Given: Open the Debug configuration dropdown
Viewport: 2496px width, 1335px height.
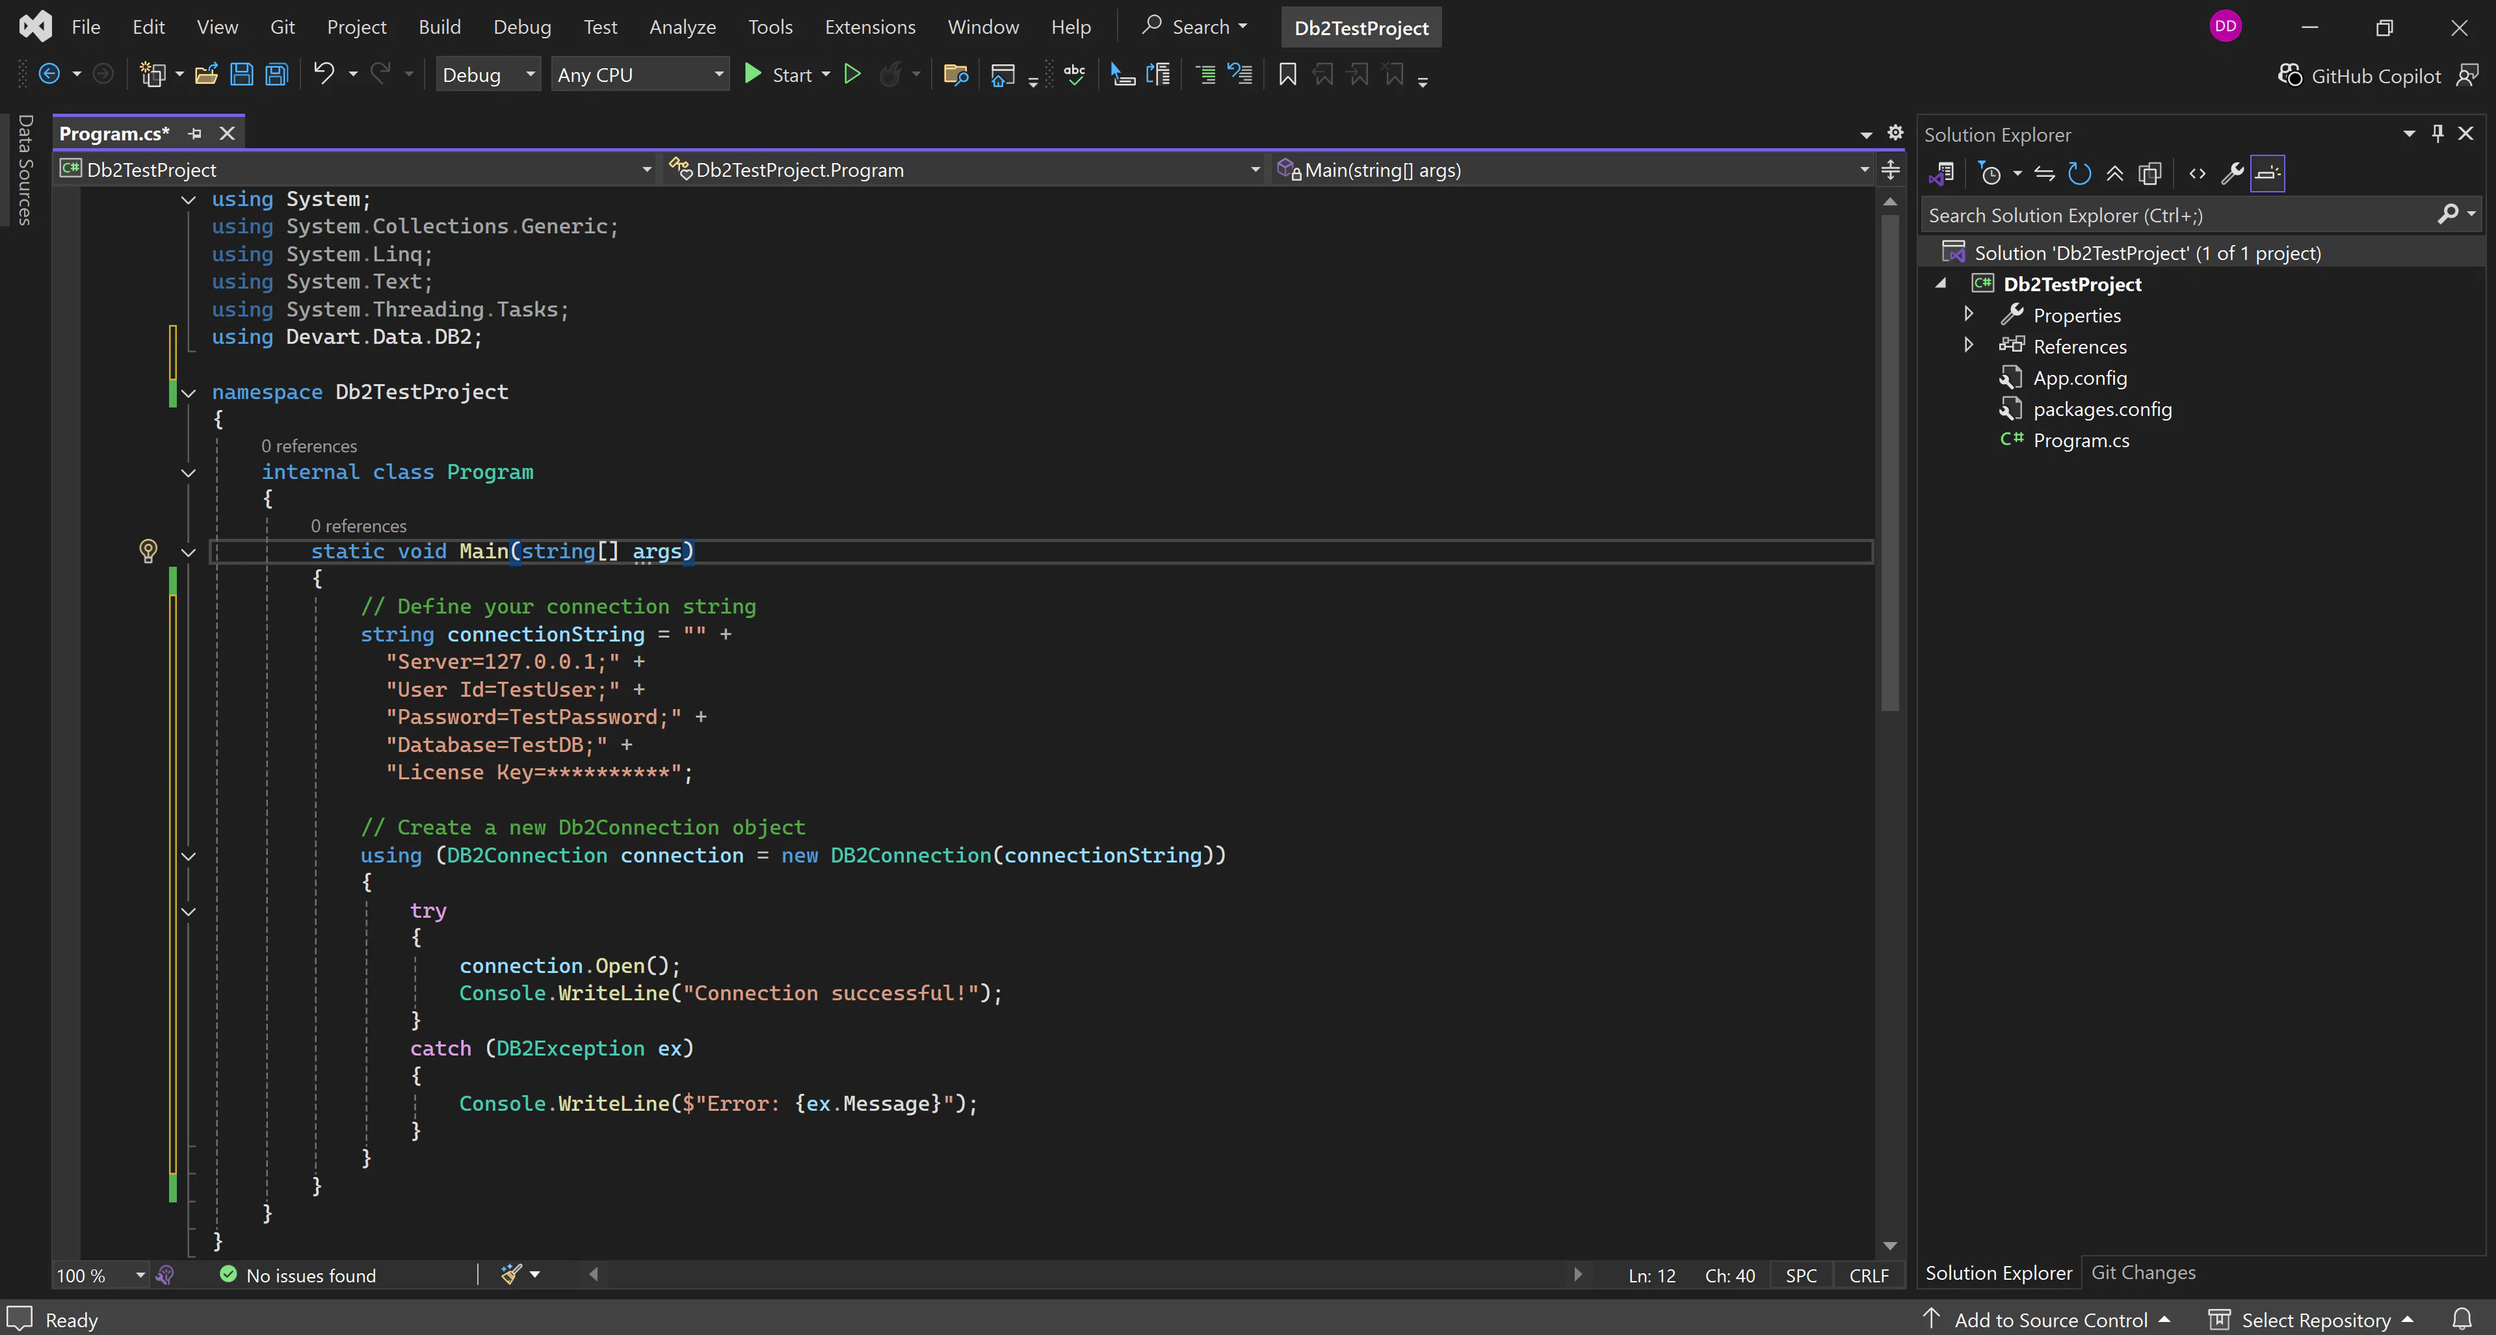Looking at the screenshot, I should click(x=488, y=75).
